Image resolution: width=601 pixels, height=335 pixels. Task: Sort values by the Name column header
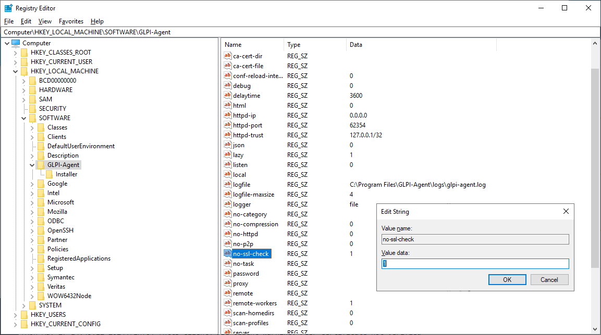point(253,45)
